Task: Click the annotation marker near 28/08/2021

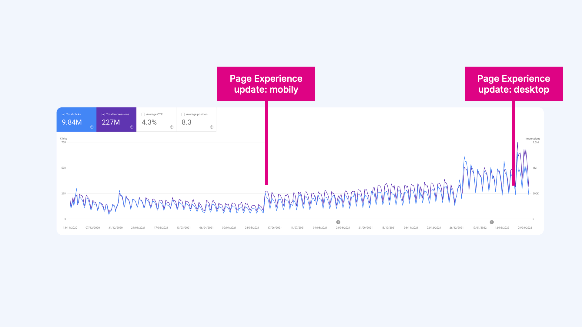Action: tap(339, 222)
